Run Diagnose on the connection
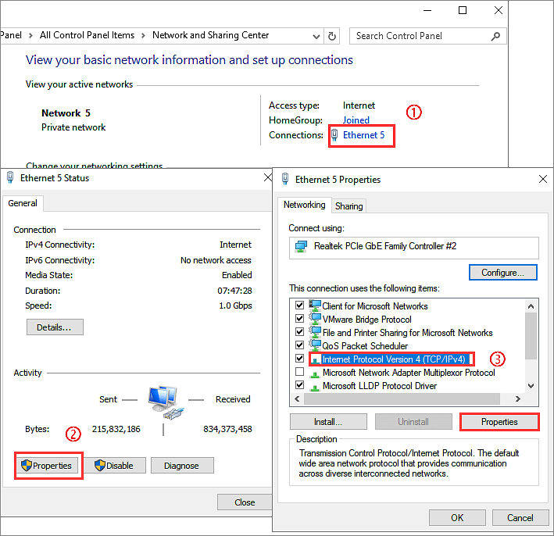Viewport: 554px width, 536px height. (182, 466)
